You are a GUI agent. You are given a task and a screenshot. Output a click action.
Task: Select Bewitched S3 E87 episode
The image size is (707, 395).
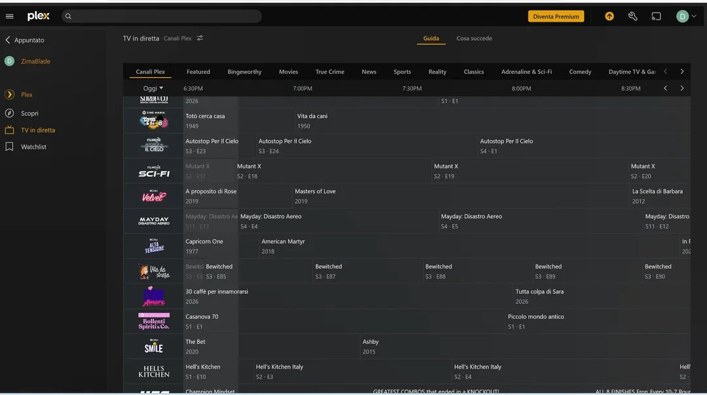pyautogui.click(x=367, y=271)
